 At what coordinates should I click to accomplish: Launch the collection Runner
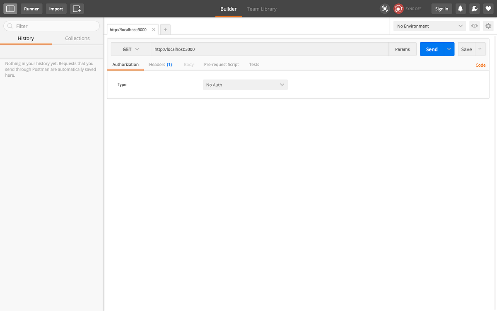(x=31, y=8)
